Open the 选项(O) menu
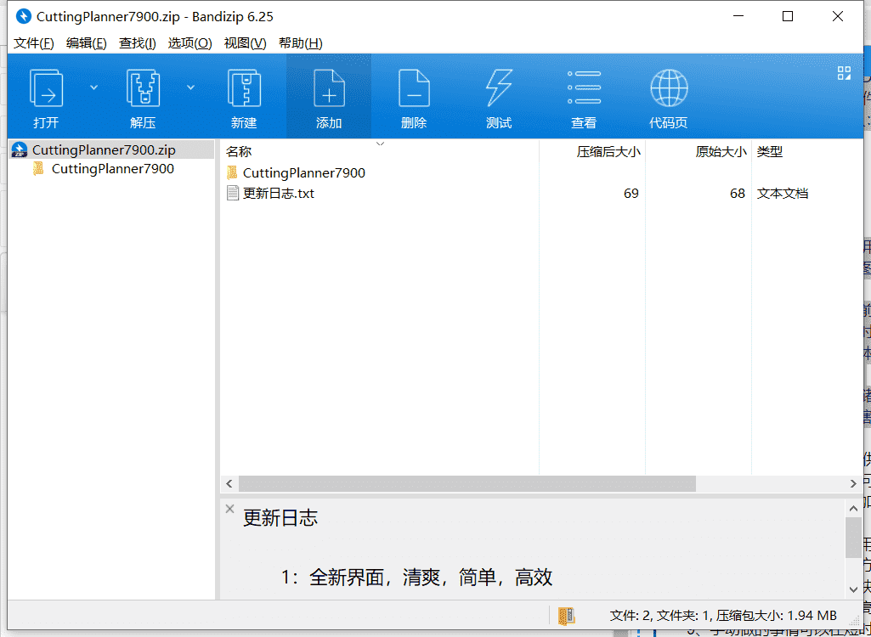 click(x=190, y=43)
